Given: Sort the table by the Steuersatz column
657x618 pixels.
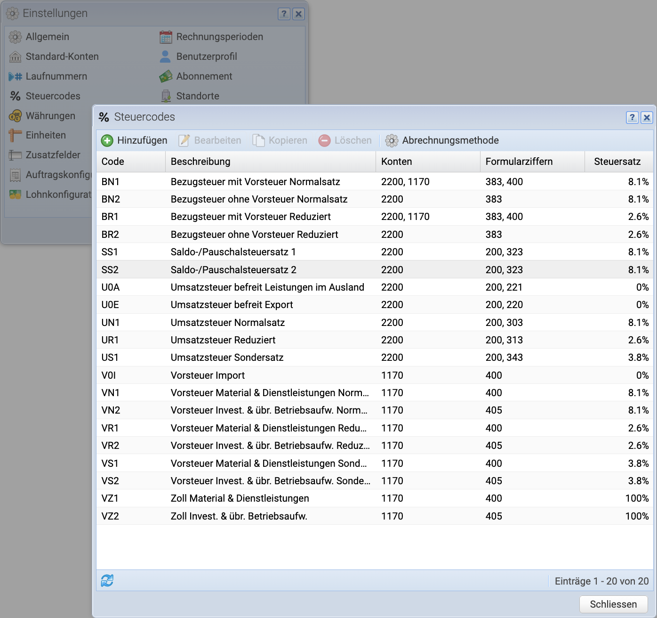Looking at the screenshot, I should (x=619, y=162).
